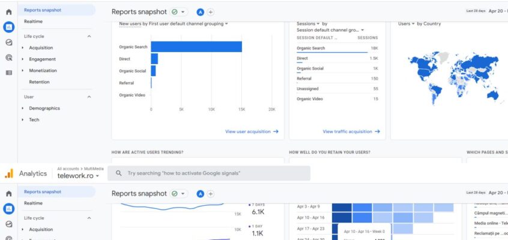
Task: Collapse the Life cycle section in the upper sidebar
Action: click(x=89, y=36)
